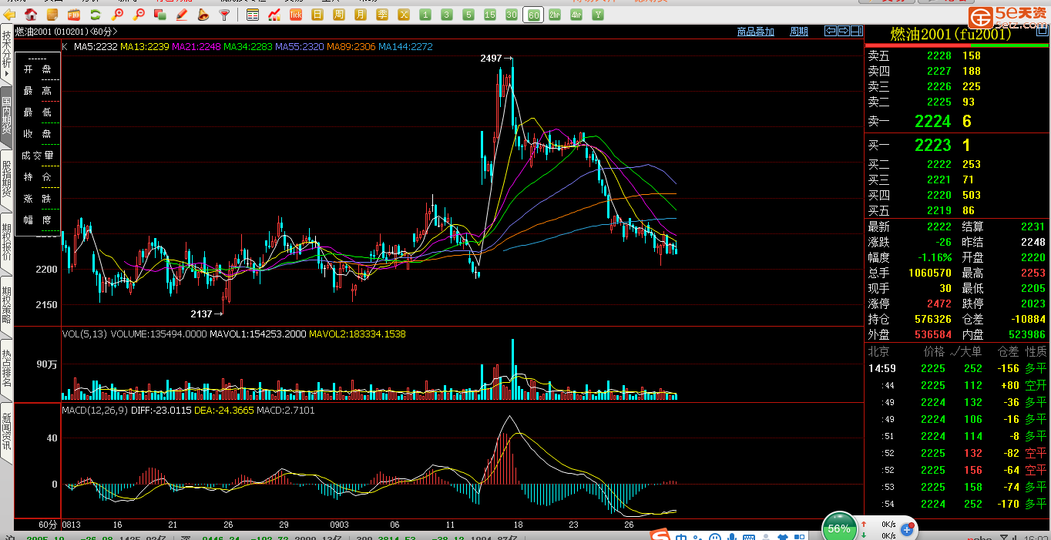Click the 商品叠加 link

[756, 32]
